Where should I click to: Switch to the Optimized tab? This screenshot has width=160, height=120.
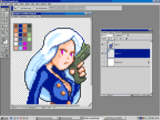[x=23, y=16]
